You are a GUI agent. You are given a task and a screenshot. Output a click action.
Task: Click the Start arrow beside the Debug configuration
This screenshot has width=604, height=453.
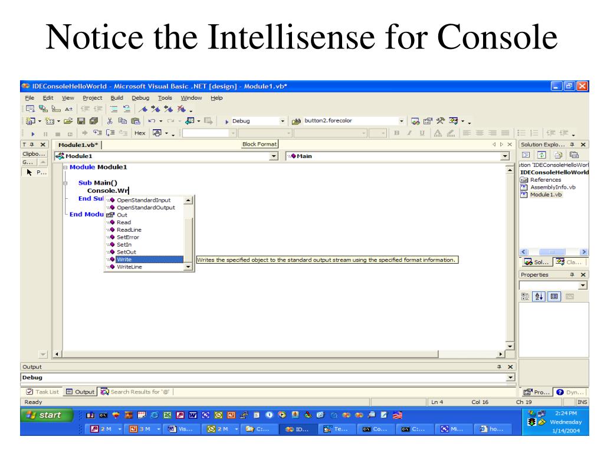226,122
